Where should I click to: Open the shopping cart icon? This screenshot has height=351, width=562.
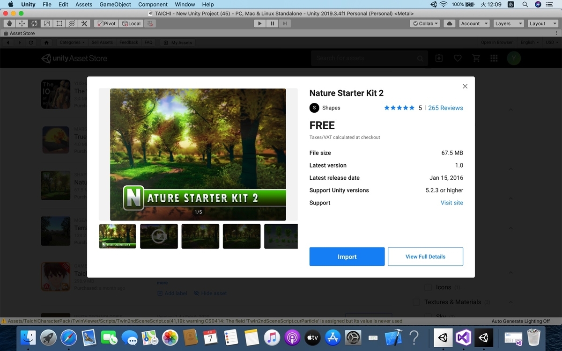(x=476, y=58)
